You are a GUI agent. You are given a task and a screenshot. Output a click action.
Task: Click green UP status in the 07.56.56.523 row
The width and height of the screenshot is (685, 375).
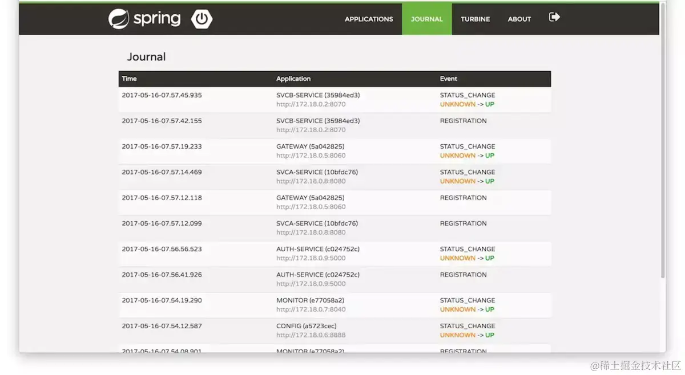coord(490,258)
